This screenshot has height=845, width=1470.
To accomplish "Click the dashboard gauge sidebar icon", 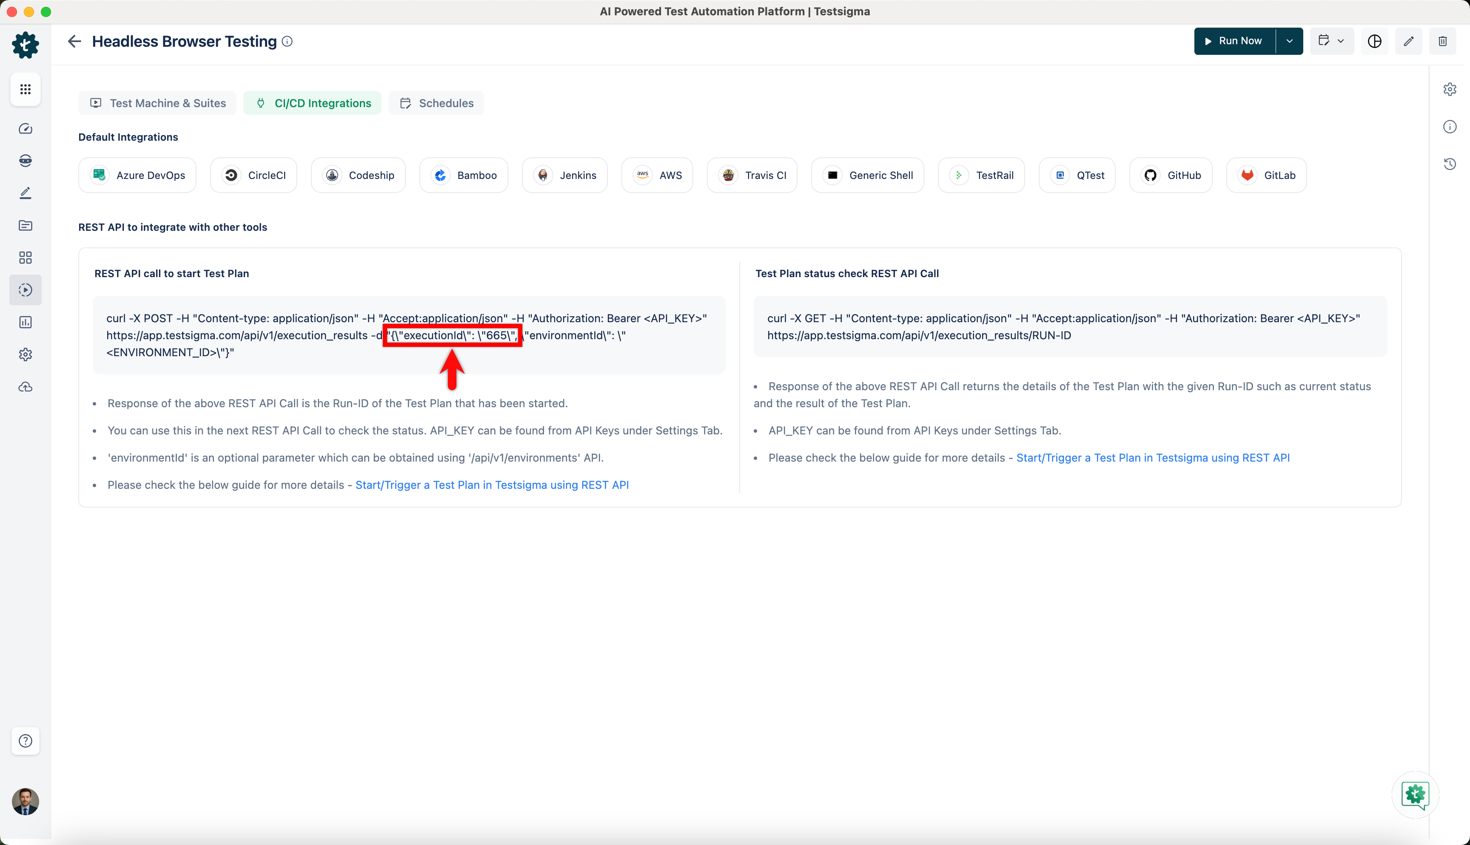I will tap(25, 129).
